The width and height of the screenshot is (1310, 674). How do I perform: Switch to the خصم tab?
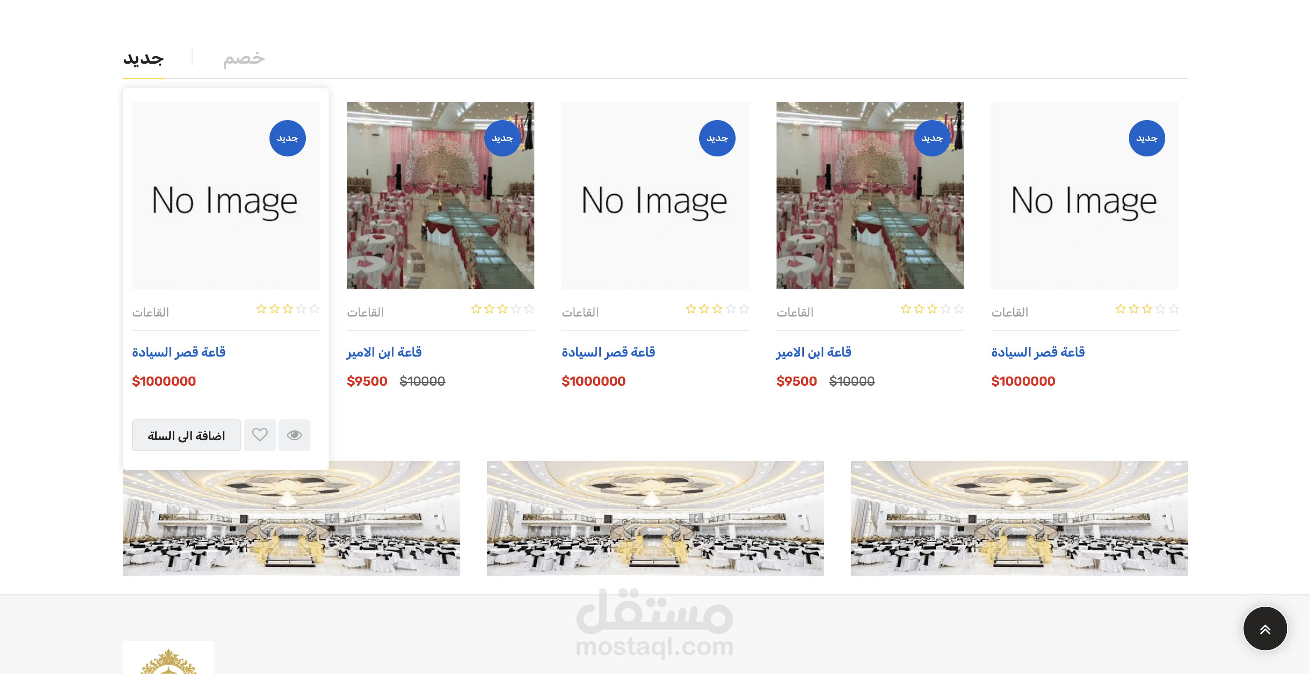(x=244, y=59)
